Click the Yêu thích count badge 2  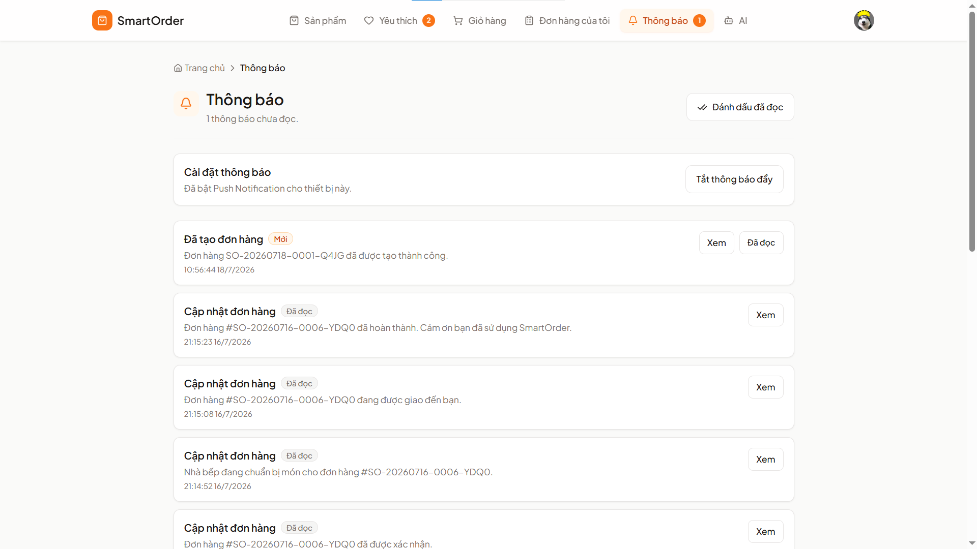coord(429,20)
